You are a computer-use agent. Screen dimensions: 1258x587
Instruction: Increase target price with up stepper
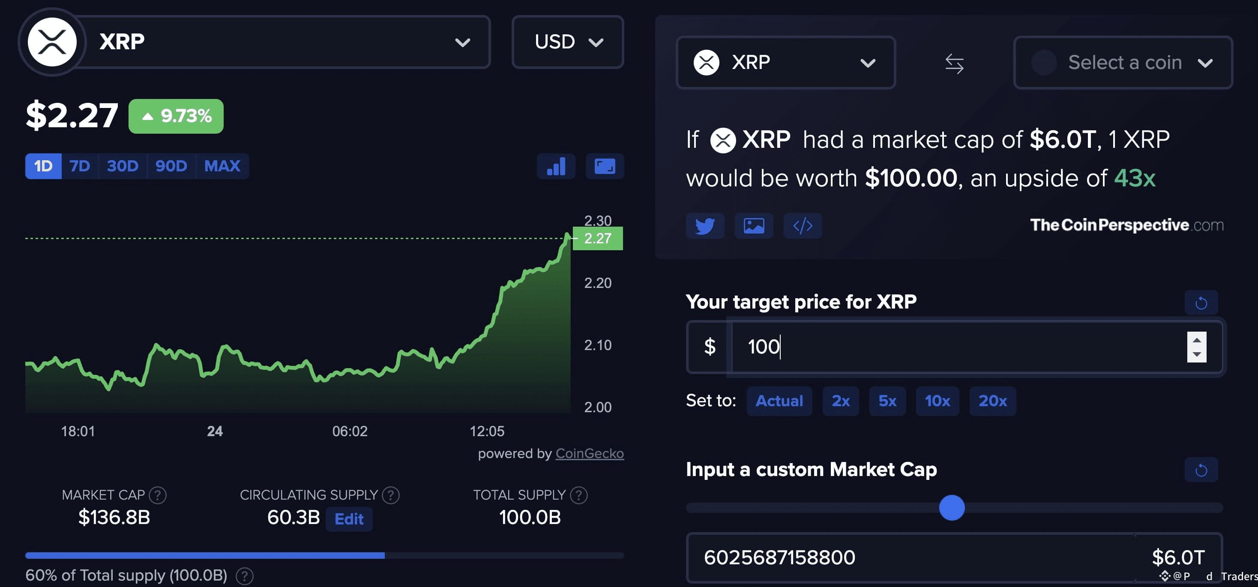[1196, 339]
